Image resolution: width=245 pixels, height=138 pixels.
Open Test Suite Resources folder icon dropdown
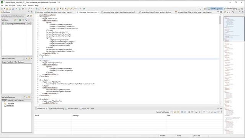[x=31, y=97]
